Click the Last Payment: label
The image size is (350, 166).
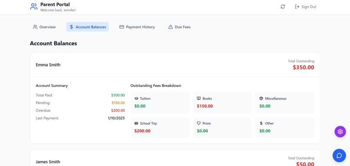pyautogui.click(x=47, y=118)
